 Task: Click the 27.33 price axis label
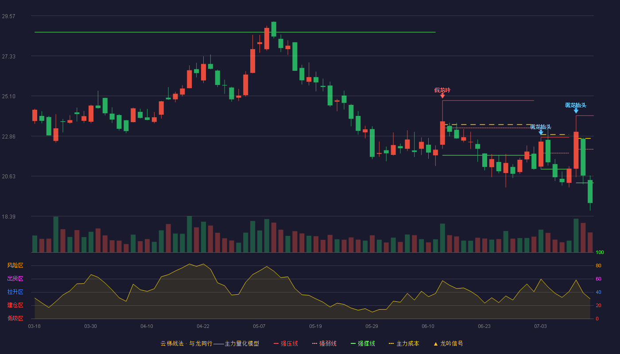[x=9, y=56]
